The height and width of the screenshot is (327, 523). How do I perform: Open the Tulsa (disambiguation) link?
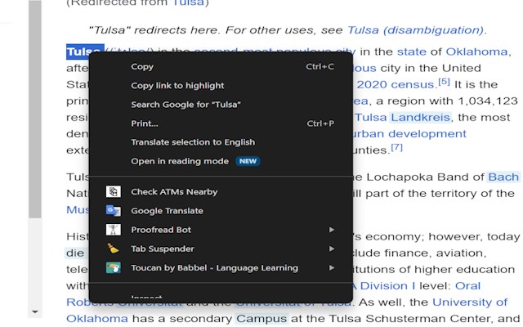pos(416,30)
